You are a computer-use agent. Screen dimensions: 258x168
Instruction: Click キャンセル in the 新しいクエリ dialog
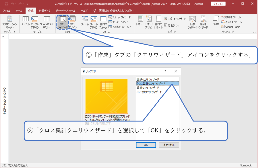pyautogui.click(x=169, y=145)
